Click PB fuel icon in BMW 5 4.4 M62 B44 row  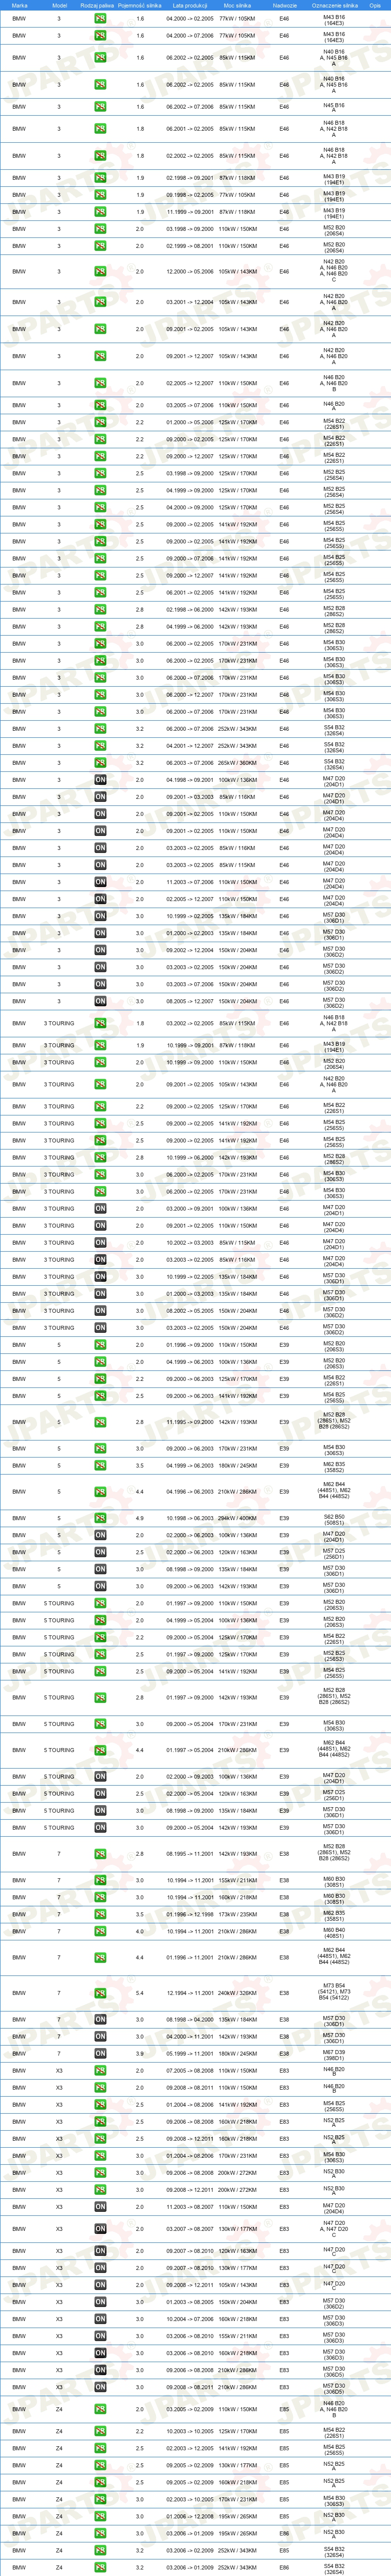100,1491
